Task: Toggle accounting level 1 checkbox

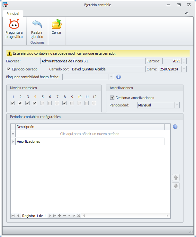Action: pyautogui.click(x=13, y=103)
